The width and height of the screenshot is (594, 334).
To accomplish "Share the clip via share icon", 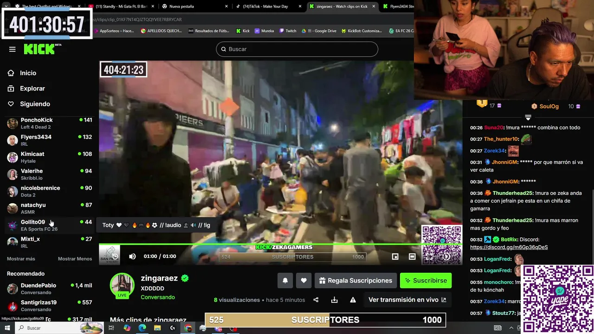I will coord(316,300).
